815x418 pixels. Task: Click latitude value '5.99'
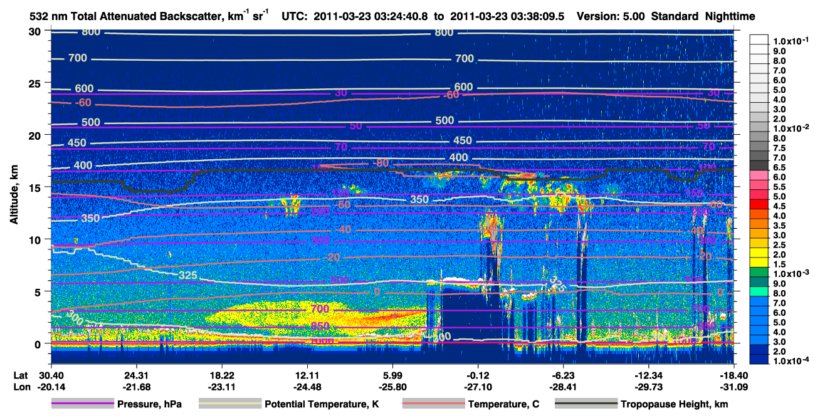pyautogui.click(x=392, y=376)
